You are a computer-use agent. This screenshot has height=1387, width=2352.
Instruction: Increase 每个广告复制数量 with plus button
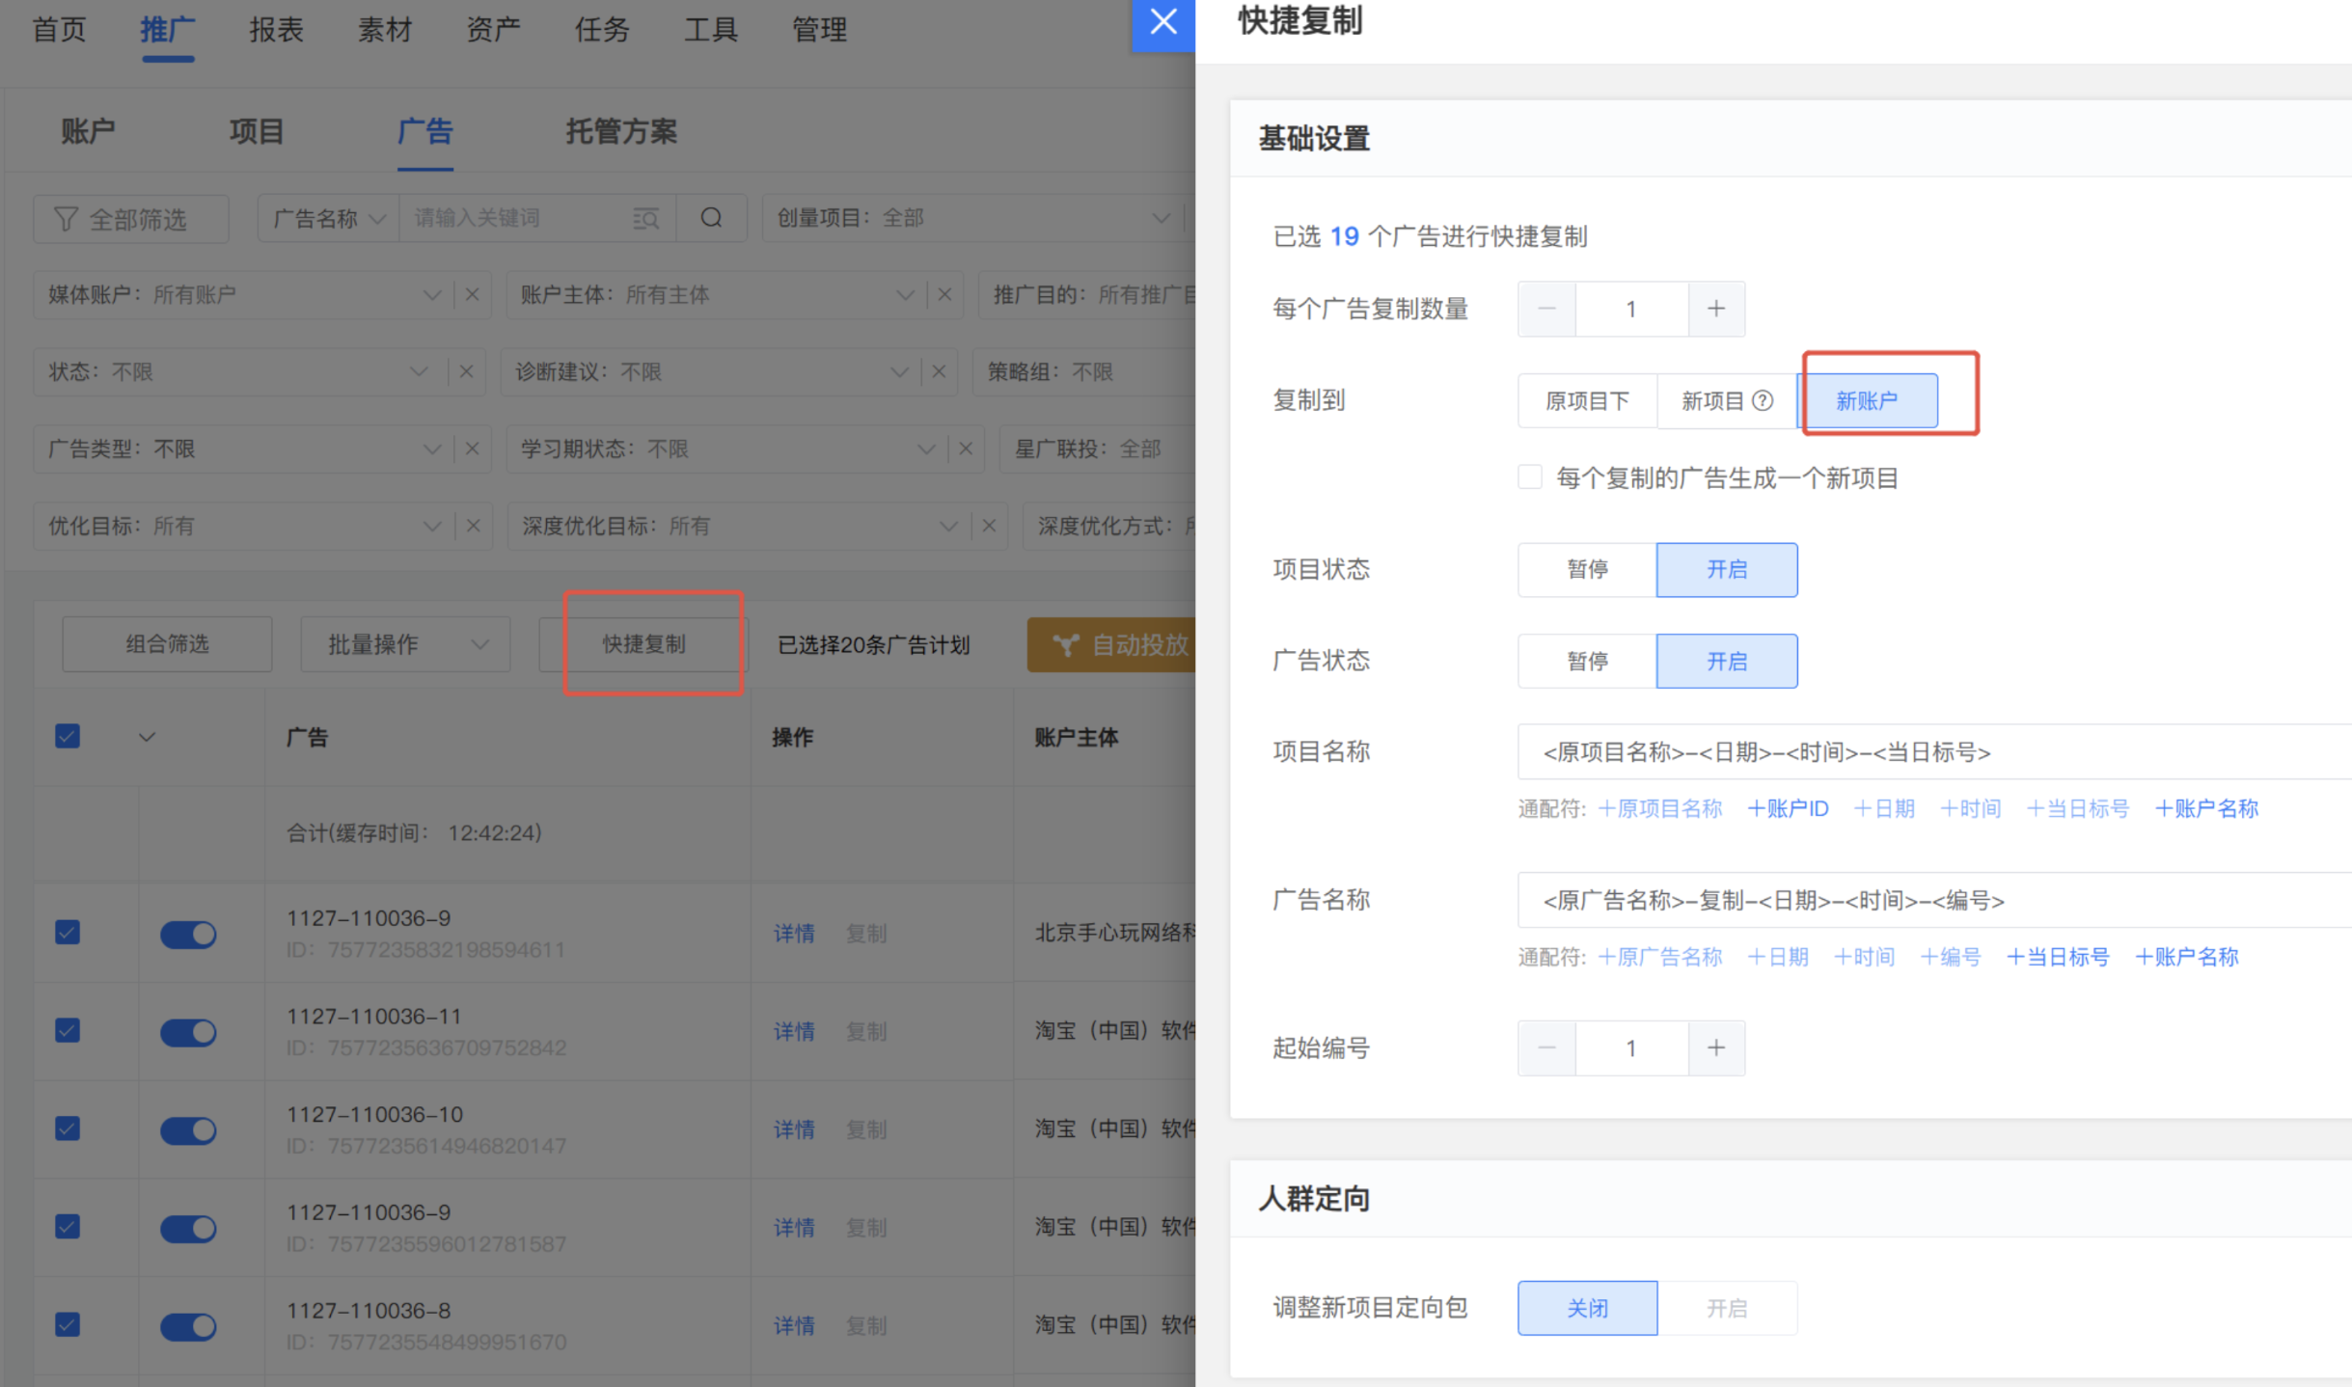pyautogui.click(x=1716, y=309)
